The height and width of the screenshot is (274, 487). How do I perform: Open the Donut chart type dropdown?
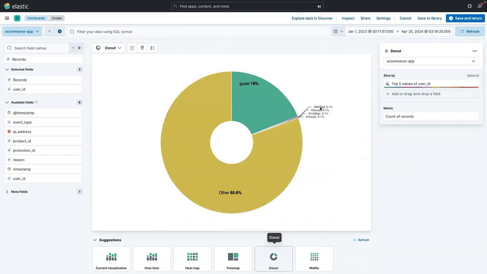point(108,48)
